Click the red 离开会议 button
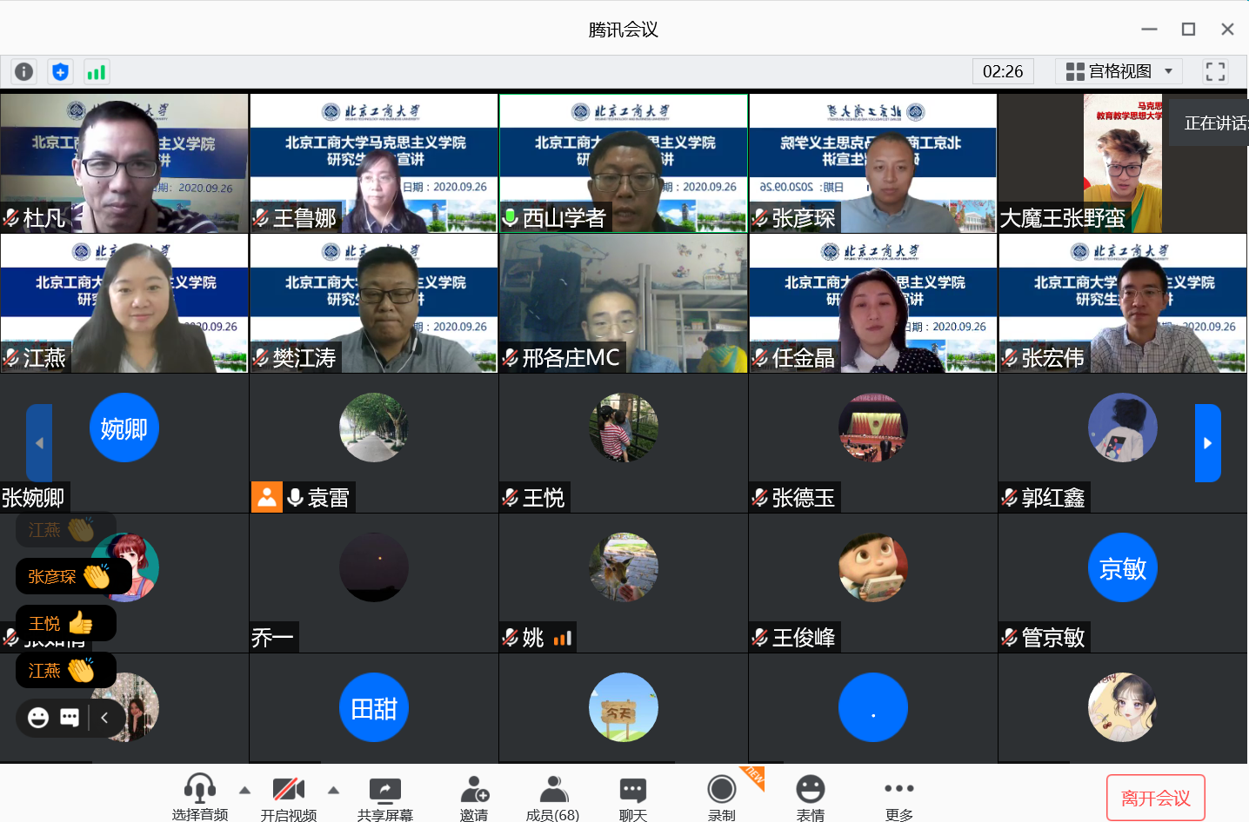 coord(1155,798)
